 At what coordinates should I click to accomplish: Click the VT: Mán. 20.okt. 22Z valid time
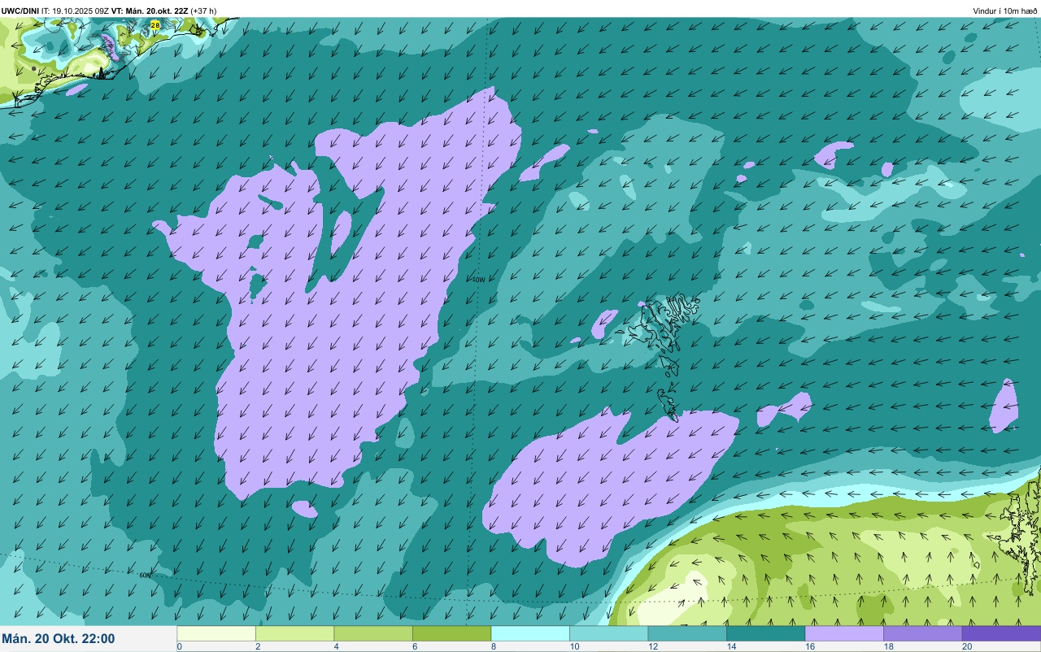click(150, 11)
